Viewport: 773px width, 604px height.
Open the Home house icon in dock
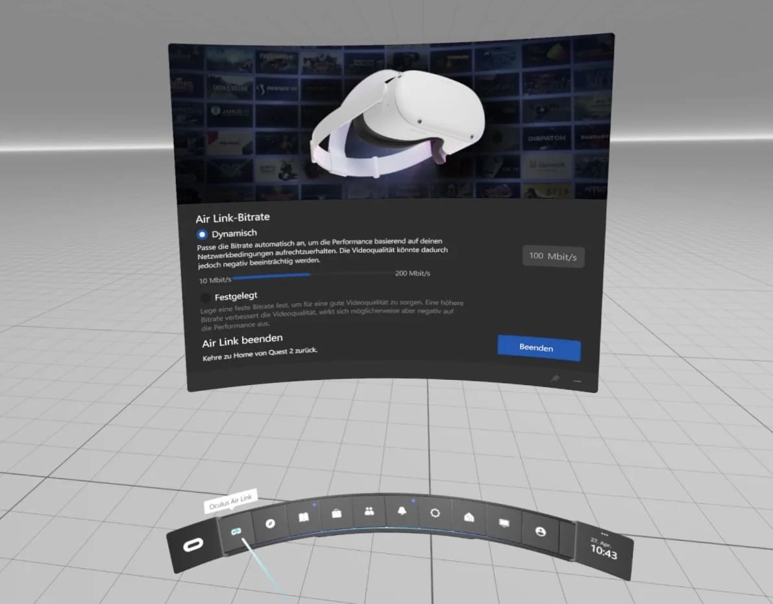click(x=469, y=517)
